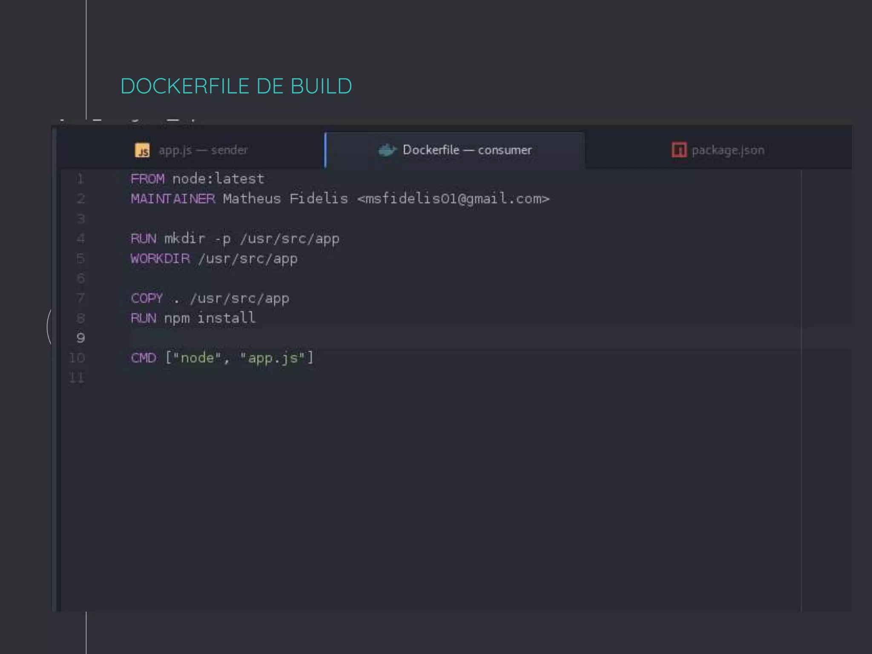The image size is (872, 654).
Task: Open the package.json tab
Action: (718, 150)
